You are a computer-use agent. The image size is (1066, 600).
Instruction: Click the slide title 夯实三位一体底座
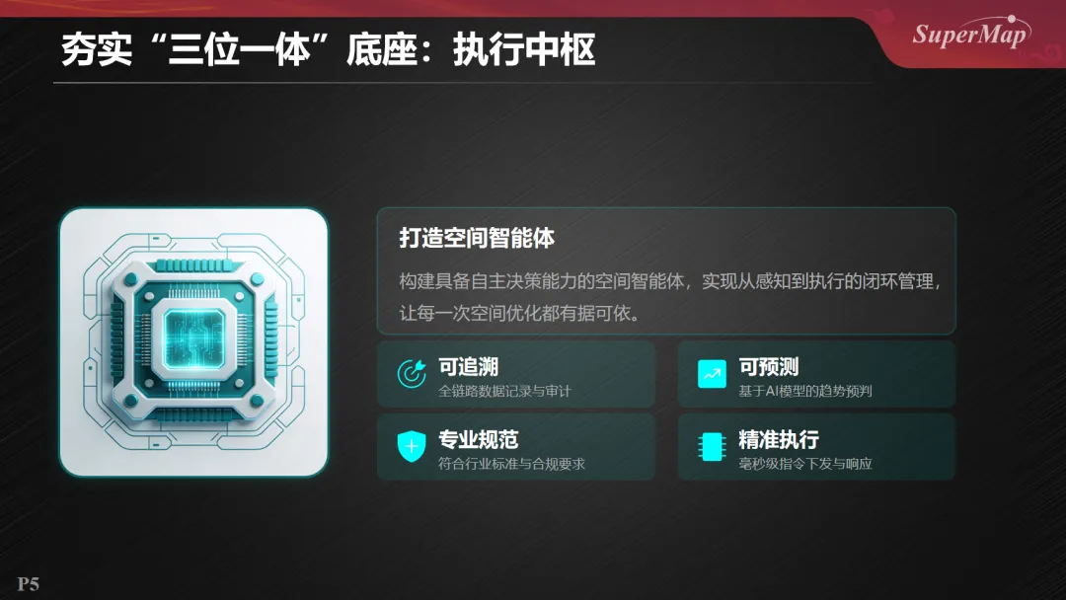click(329, 49)
